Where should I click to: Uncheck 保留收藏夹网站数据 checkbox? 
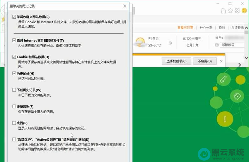pos(14,17)
